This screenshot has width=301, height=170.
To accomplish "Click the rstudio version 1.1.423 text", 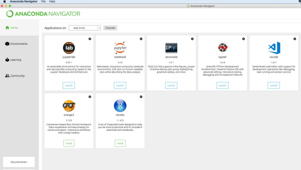I will tap(120, 121).
